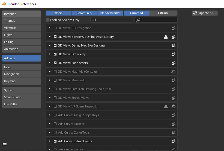Viewport: 224px width, 151px height.
Task: Toggle the GitHub filter button
Action: coord(163,13)
